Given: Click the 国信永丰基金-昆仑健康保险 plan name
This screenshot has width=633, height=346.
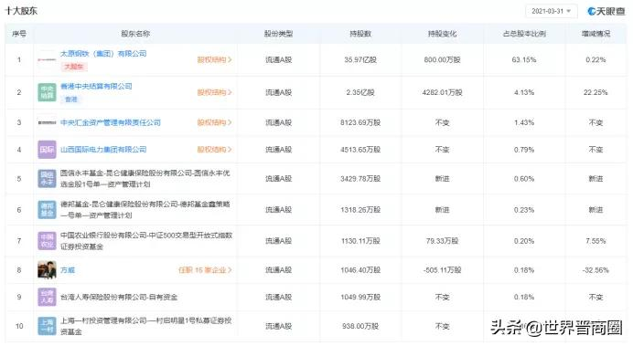Looking at the screenshot, I should pyautogui.click(x=145, y=178).
